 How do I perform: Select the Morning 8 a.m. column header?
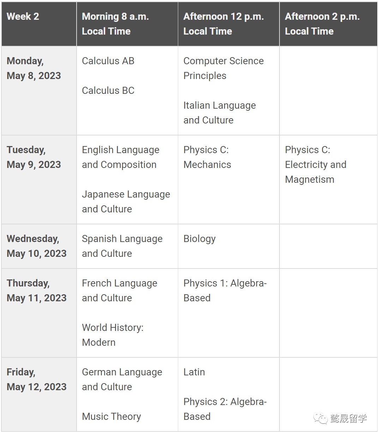(115, 24)
